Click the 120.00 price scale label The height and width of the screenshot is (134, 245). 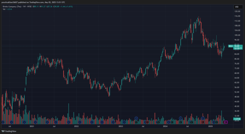pos(238,11)
